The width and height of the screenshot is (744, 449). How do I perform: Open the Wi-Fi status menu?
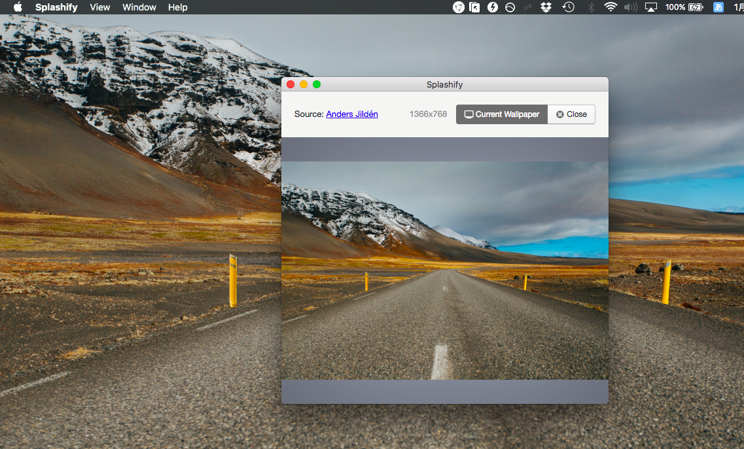point(611,7)
